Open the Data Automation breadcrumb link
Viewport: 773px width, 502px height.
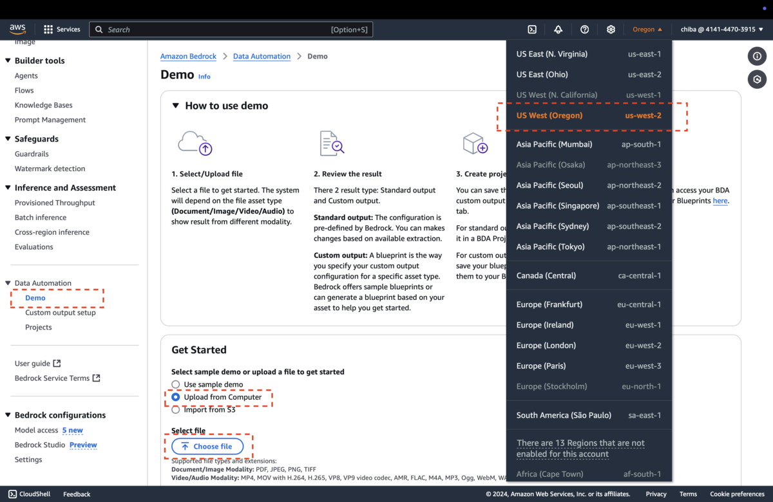(262, 57)
